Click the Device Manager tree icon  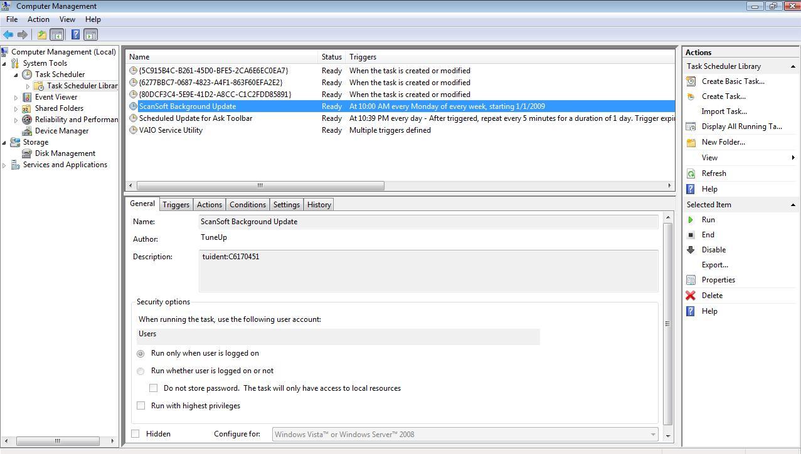tap(27, 131)
